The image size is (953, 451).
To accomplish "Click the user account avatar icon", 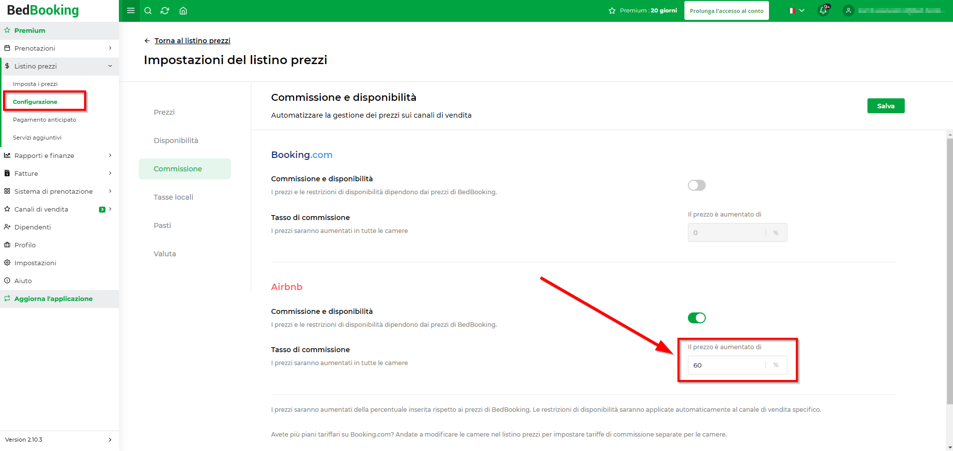I will [849, 10].
